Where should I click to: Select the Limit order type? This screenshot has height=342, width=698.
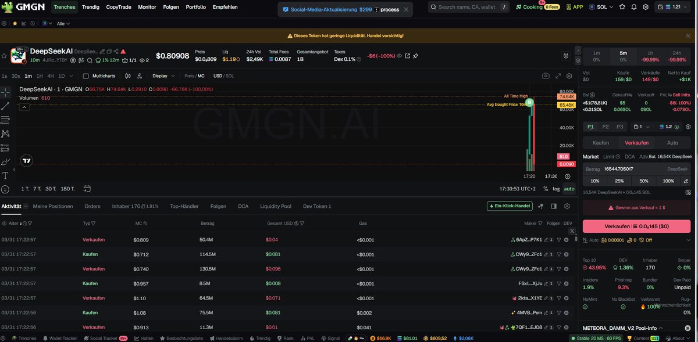[x=608, y=157]
